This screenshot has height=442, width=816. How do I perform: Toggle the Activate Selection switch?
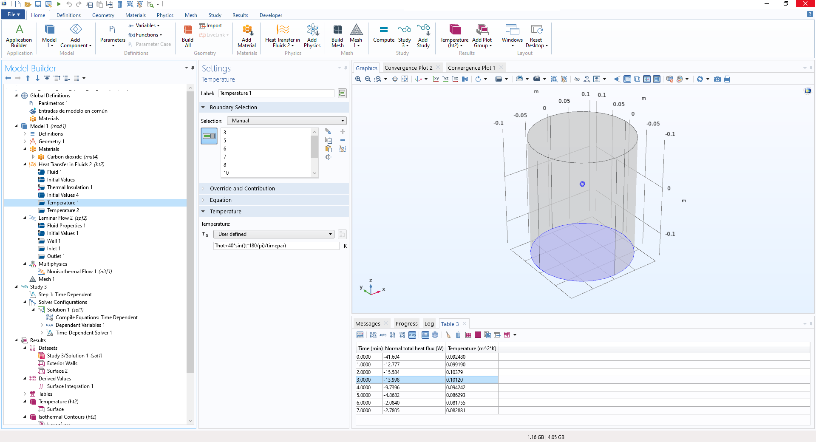click(209, 136)
